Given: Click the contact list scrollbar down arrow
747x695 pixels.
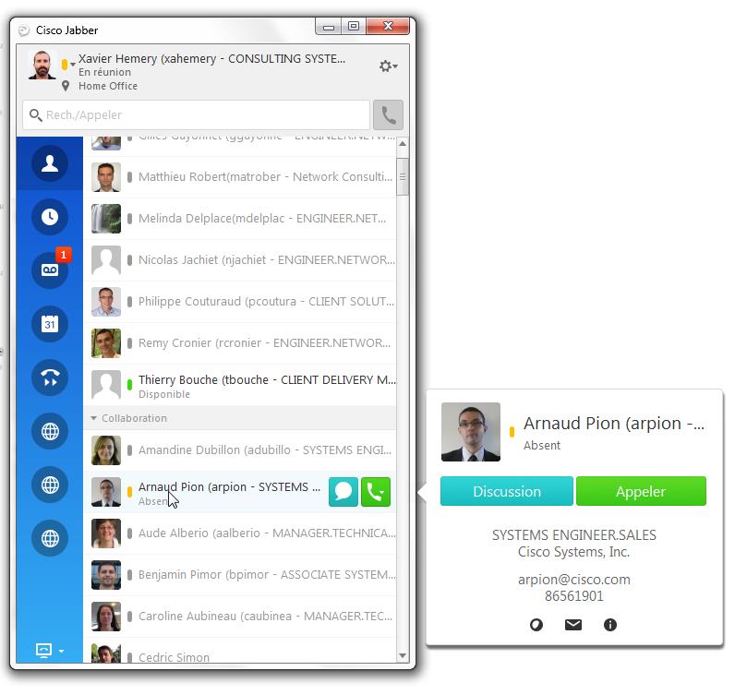Looking at the screenshot, I should (x=403, y=655).
